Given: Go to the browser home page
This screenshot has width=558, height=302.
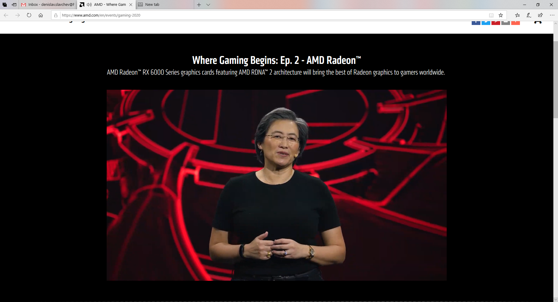Looking at the screenshot, I should click(41, 15).
